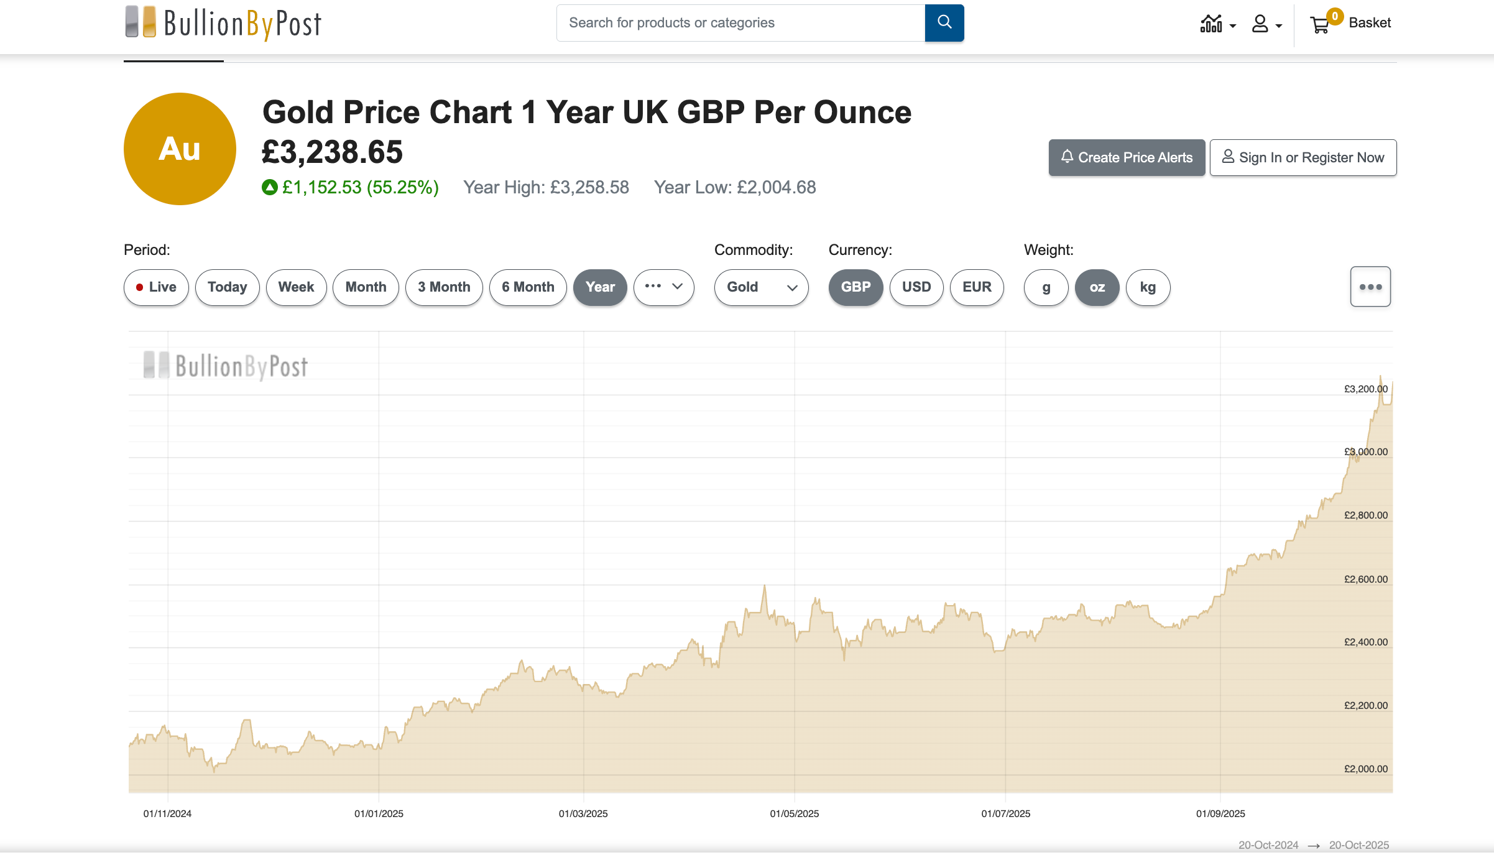The height and width of the screenshot is (855, 1494).
Task: Select grams as the weight unit
Action: (1045, 287)
